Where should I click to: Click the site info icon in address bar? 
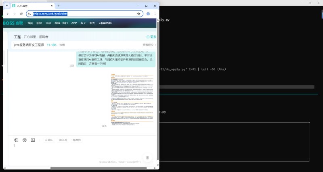point(29,14)
